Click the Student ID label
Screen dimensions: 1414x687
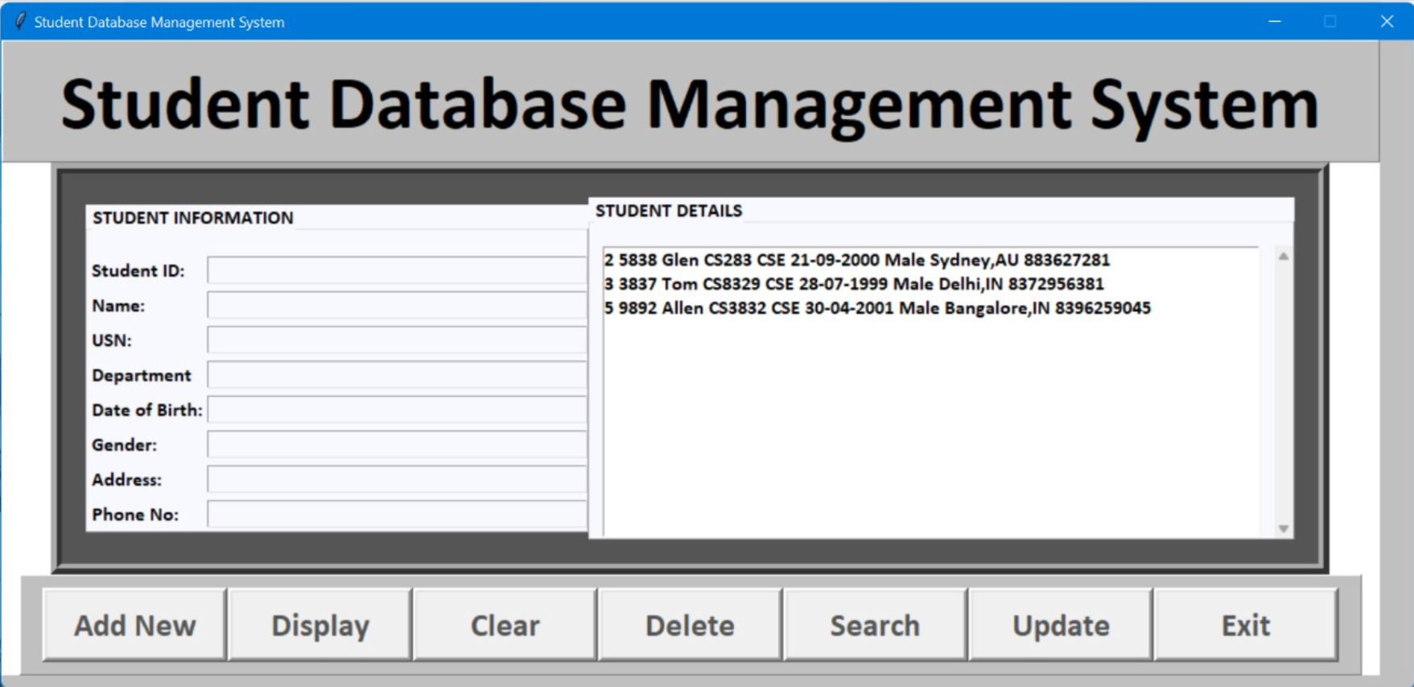tap(138, 270)
